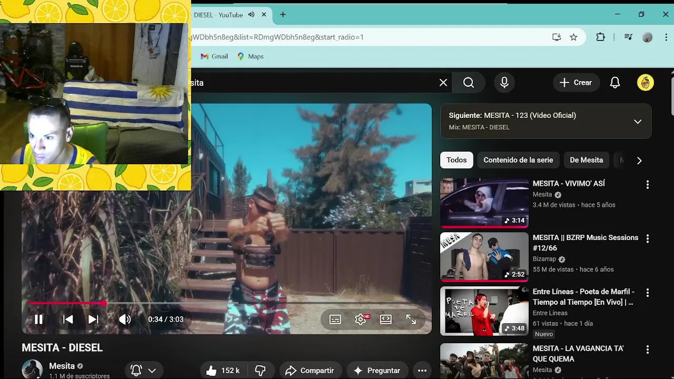Bookmark this page with star
This screenshot has height=379, width=674.
point(573,37)
